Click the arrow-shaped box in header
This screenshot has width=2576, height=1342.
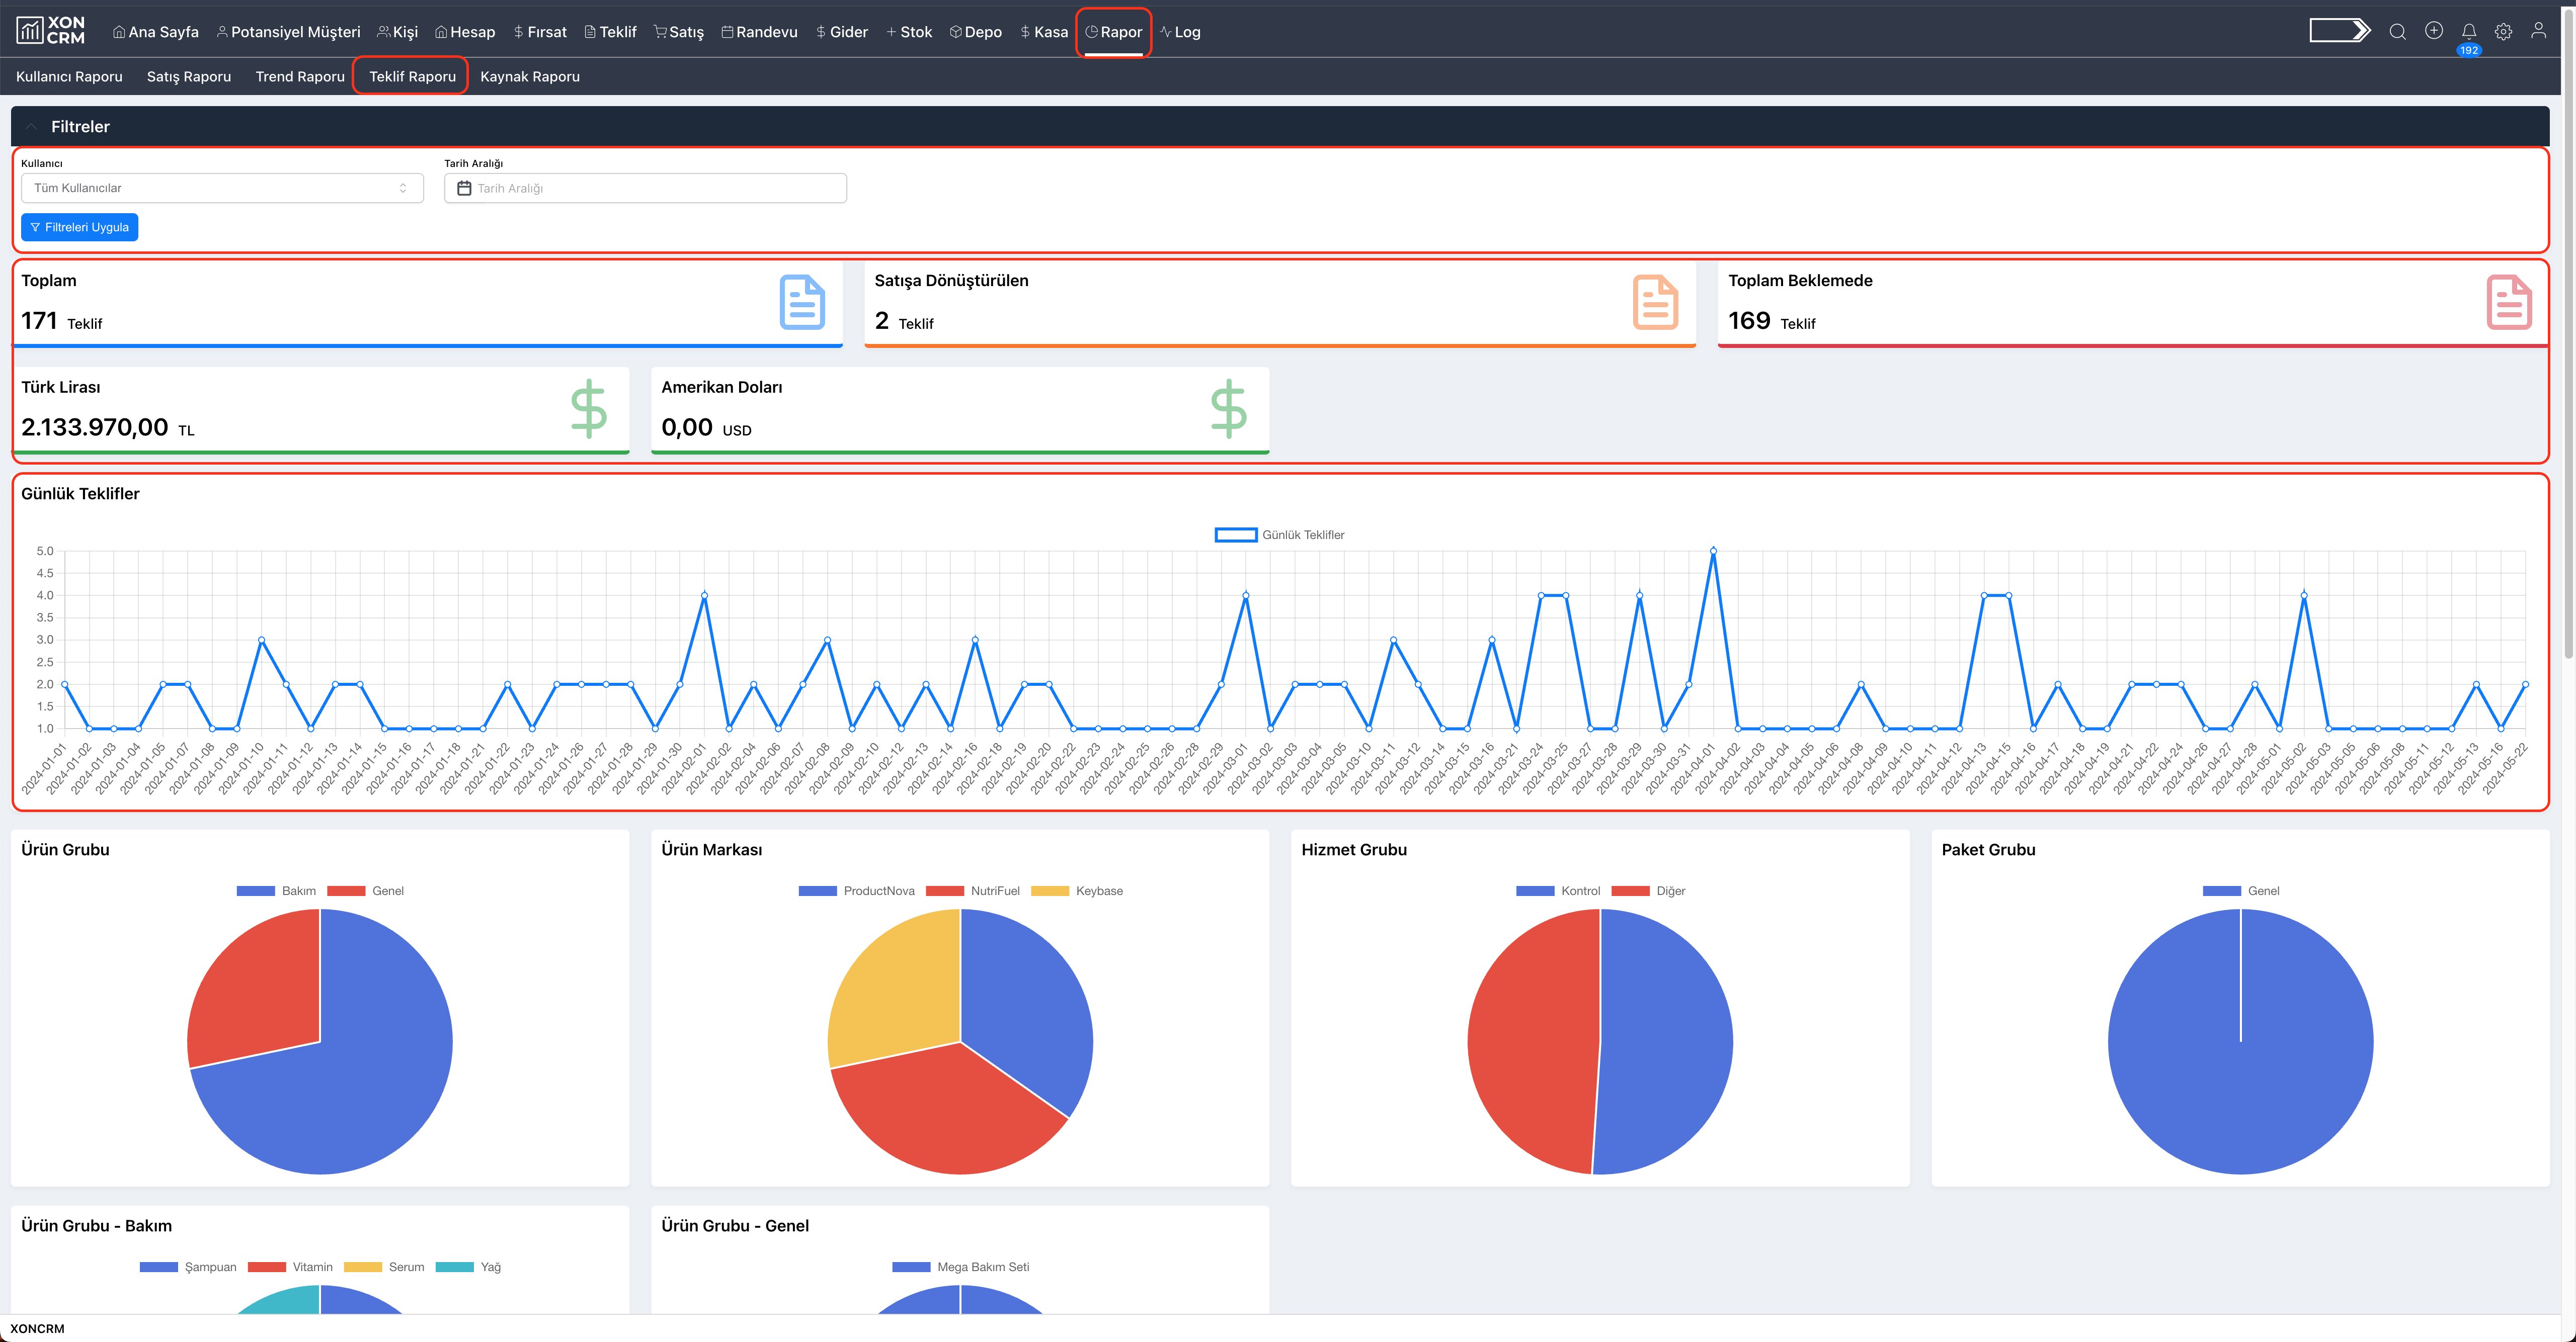click(2340, 31)
